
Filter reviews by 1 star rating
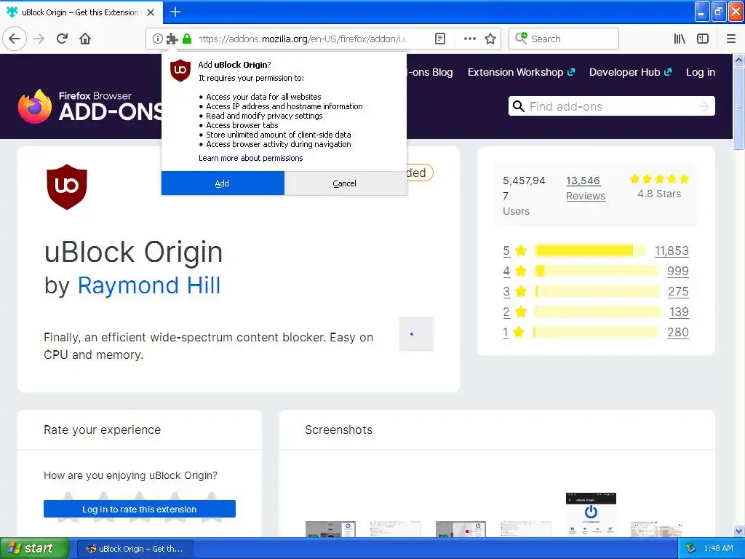coord(514,332)
